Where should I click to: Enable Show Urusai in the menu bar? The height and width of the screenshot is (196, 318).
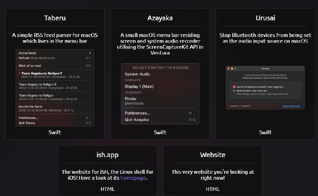point(234,91)
